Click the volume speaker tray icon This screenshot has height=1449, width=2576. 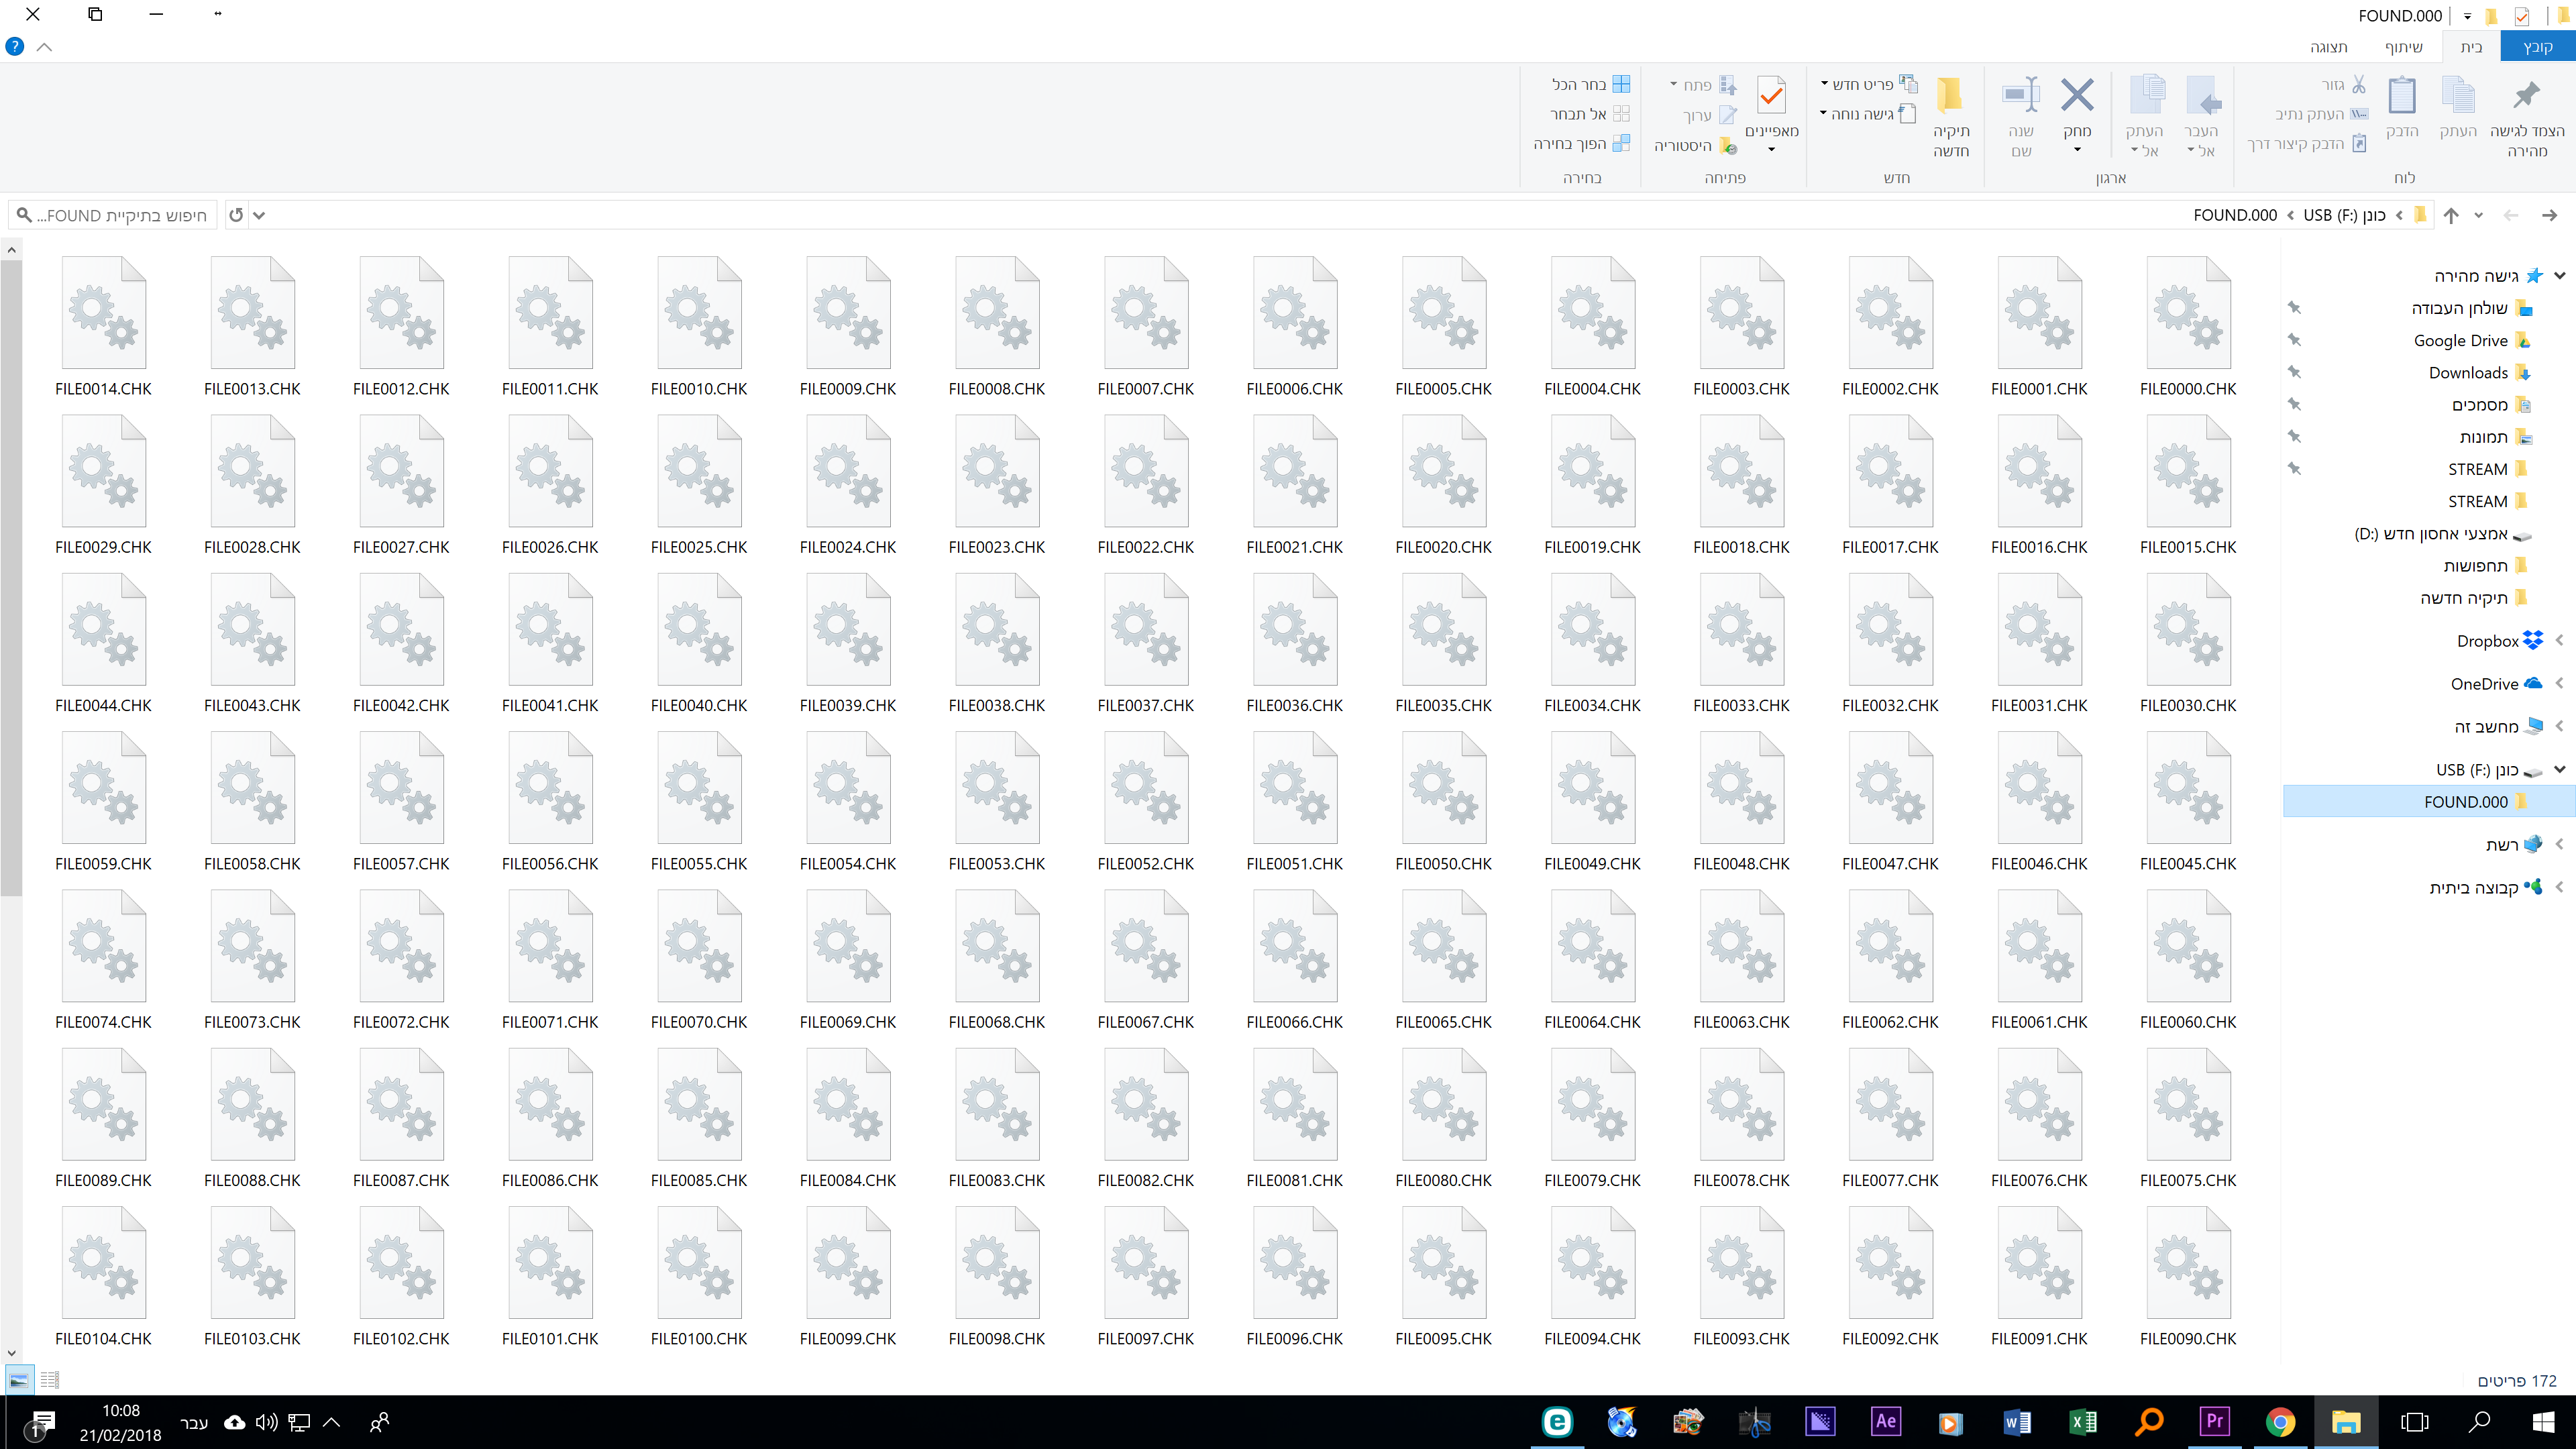click(266, 1422)
